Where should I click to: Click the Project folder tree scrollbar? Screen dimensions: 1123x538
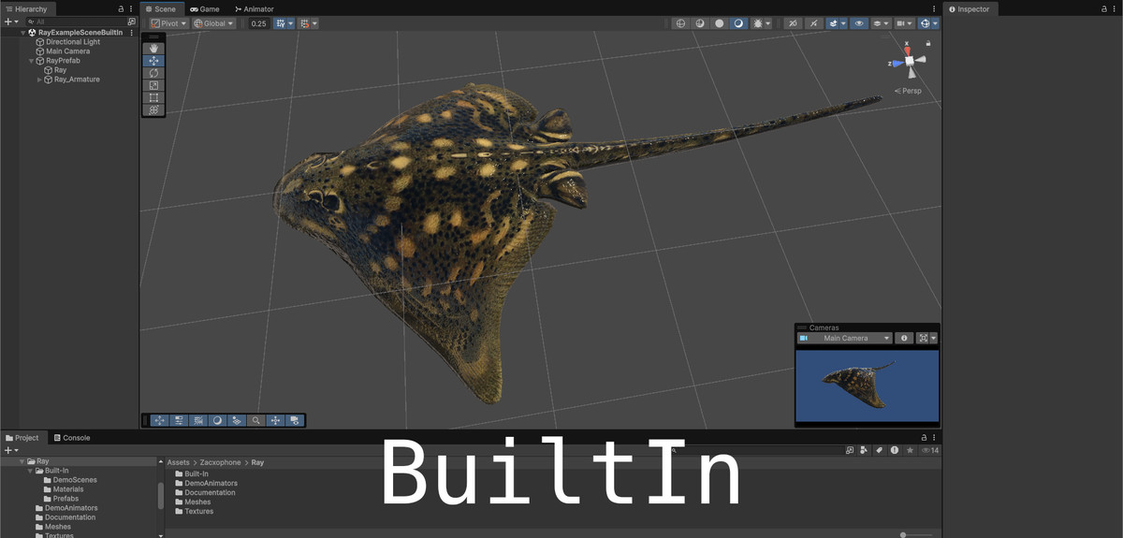pyautogui.click(x=160, y=494)
